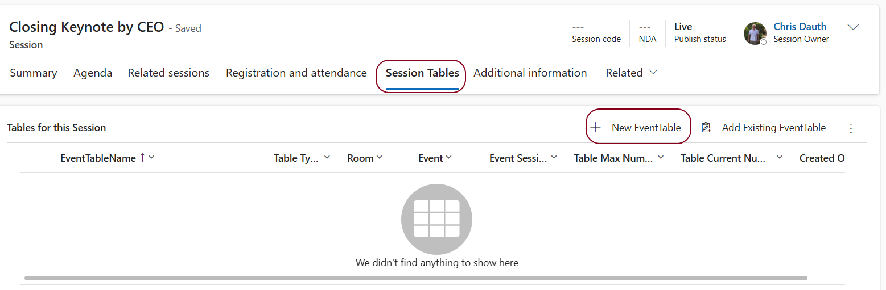Open the Chris Dauth owner link

(800, 27)
